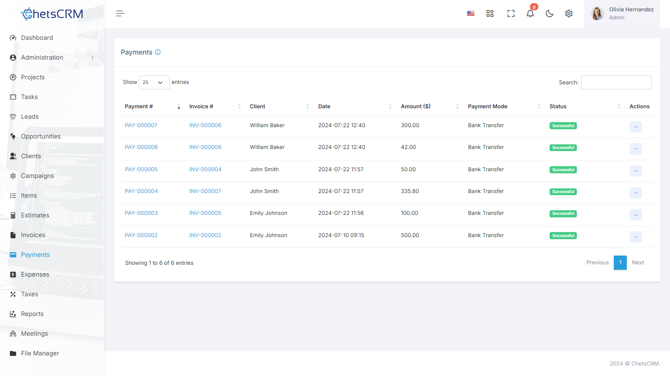
Task: Open payment PAY-000007 link
Action: pyautogui.click(x=141, y=125)
